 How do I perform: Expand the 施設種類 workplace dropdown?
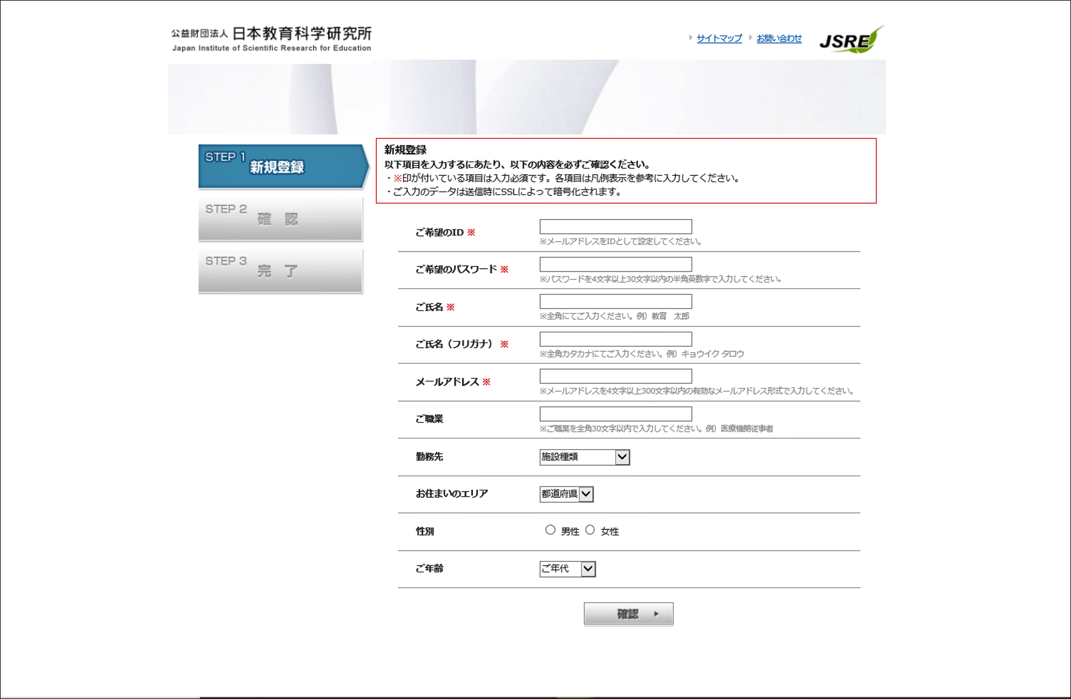(x=584, y=457)
